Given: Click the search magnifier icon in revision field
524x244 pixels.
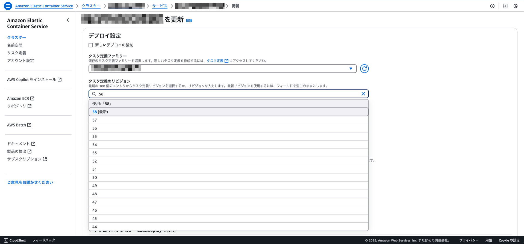Looking at the screenshot, I should click(x=94, y=94).
